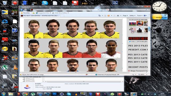Click the Internet Explorer forward arrow
This screenshot has height=96, width=171.
25,10
